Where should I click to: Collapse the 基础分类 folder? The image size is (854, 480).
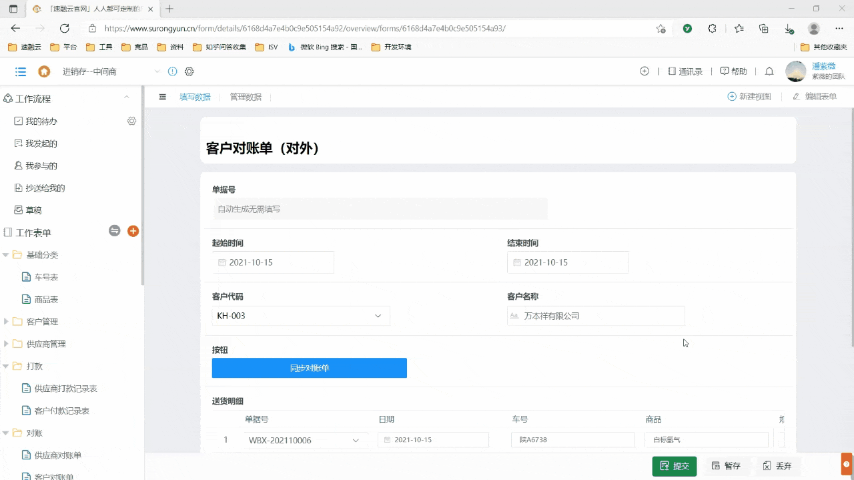tap(6, 255)
